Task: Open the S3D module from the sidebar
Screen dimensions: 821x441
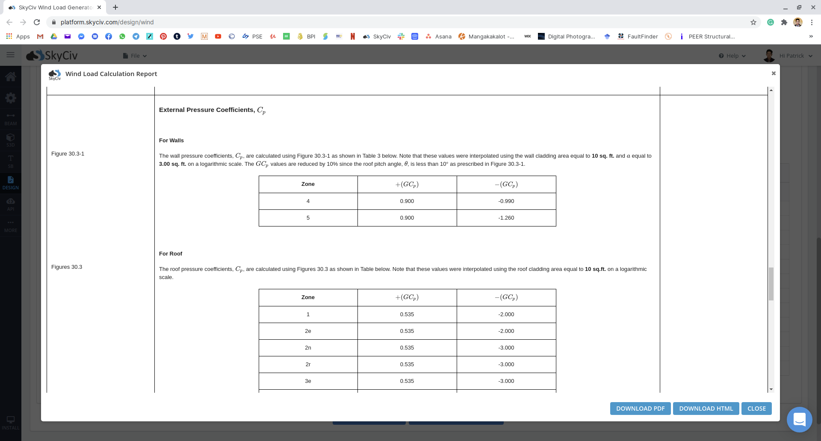Action: point(11,140)
